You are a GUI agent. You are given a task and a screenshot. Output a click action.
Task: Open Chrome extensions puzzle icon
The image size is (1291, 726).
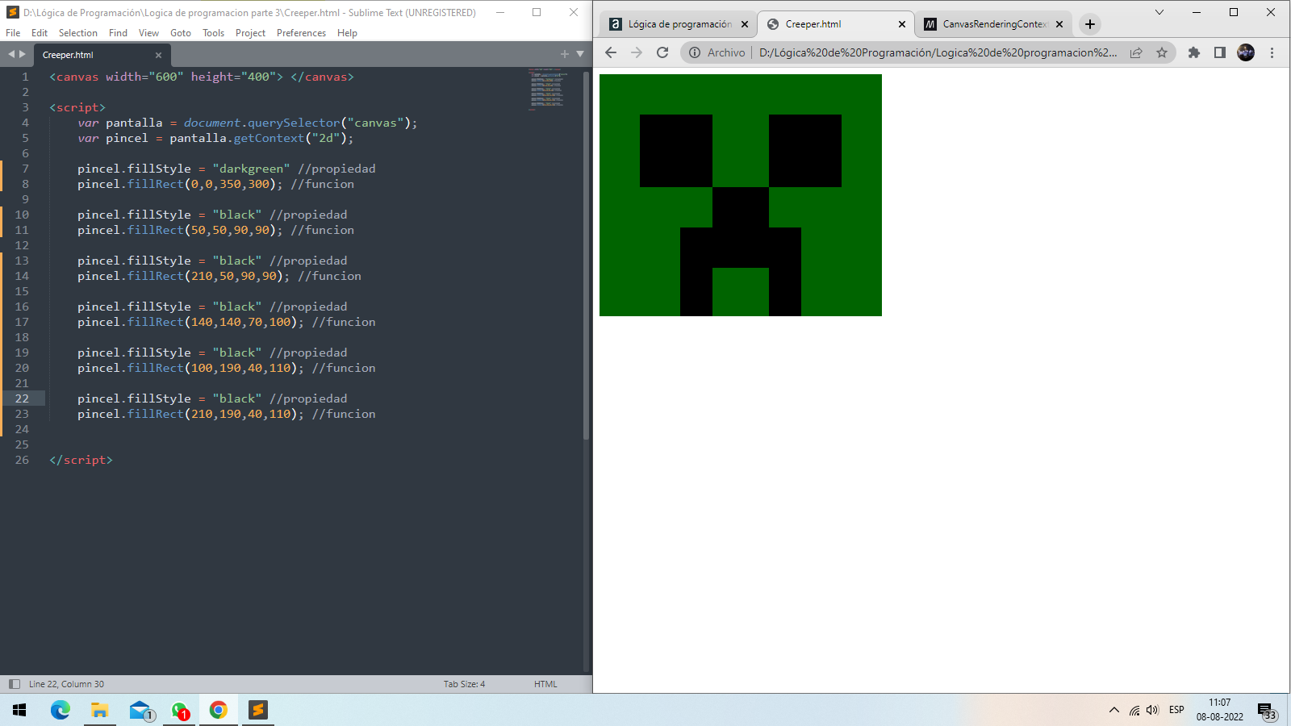[x=1194, y=52]
